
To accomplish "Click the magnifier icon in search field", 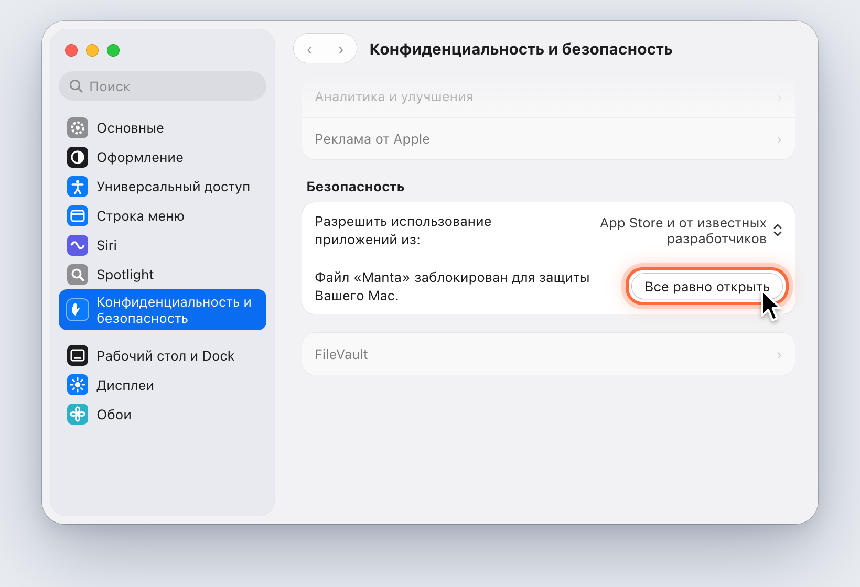I will click(x=76, y=86).
